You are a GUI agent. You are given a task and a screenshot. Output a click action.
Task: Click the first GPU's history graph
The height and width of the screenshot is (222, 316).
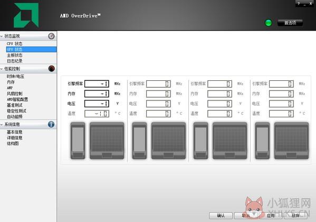[107, 141]
